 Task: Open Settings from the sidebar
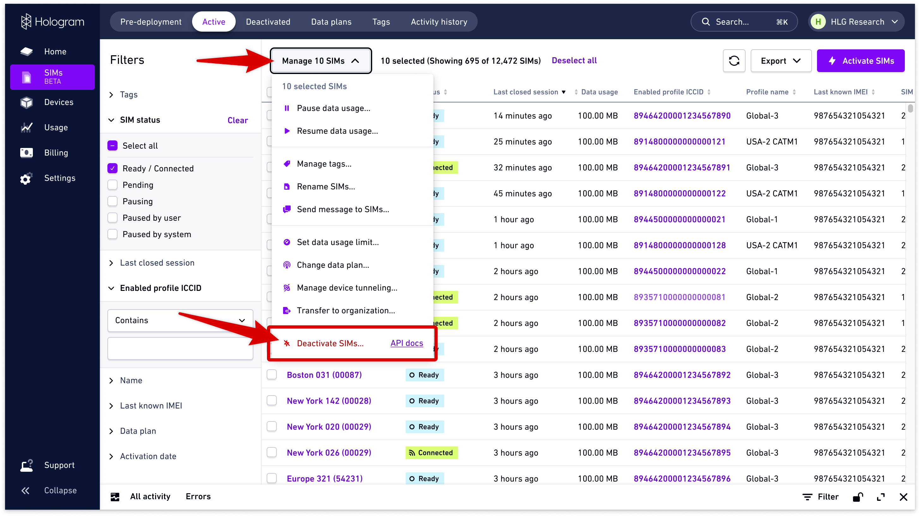tap(60, 178)
